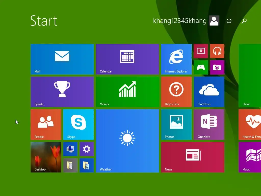Click the Search magnifier button
Viewport: 261px width, 196px height.
tap(244, 21)
